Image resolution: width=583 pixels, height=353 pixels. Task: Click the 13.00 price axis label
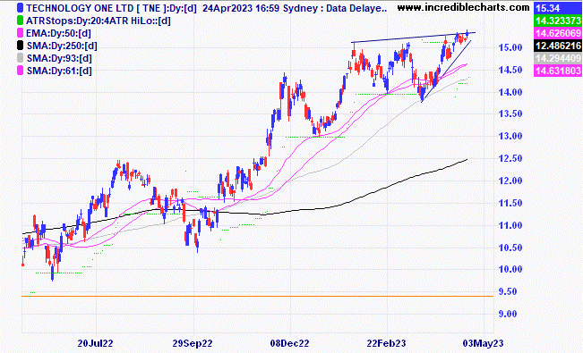click(510, 136)
